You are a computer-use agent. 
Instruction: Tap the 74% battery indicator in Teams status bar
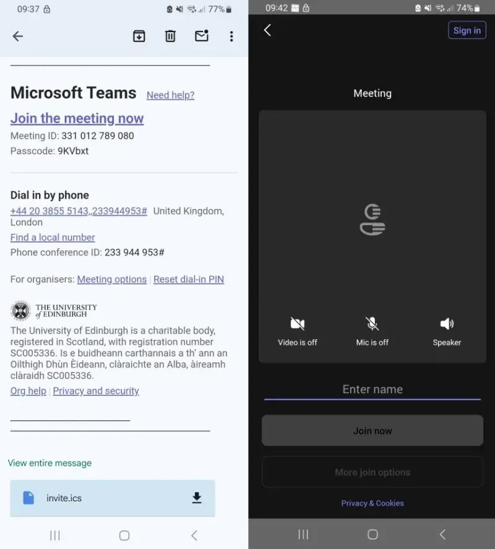[468, 8]
